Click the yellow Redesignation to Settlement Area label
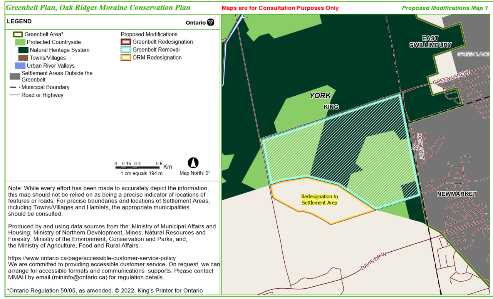This screenshot has width=493, height=299. (319, 199)
